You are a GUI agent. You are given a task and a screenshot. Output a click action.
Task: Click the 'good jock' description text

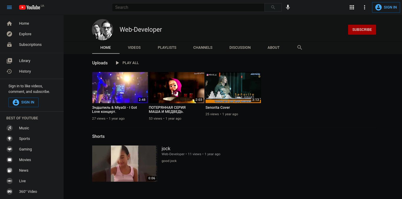tap(169, 161)
